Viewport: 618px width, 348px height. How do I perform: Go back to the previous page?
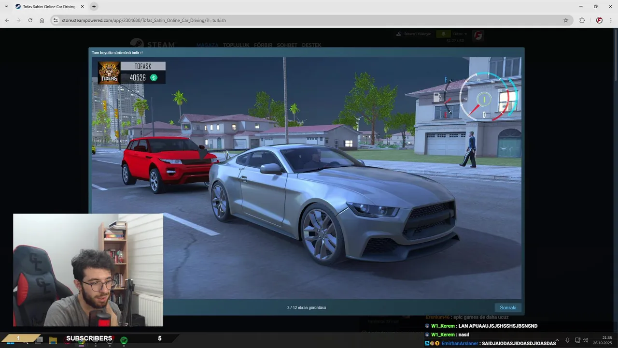7,20
